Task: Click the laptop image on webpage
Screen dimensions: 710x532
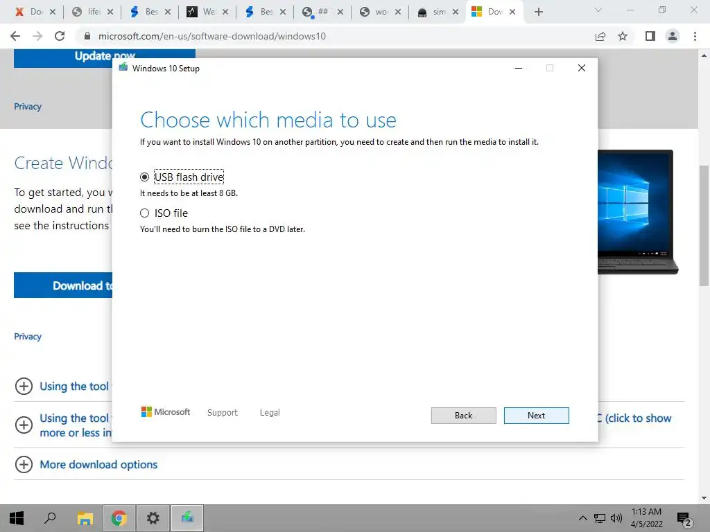Action: click(x=639, y=212)
